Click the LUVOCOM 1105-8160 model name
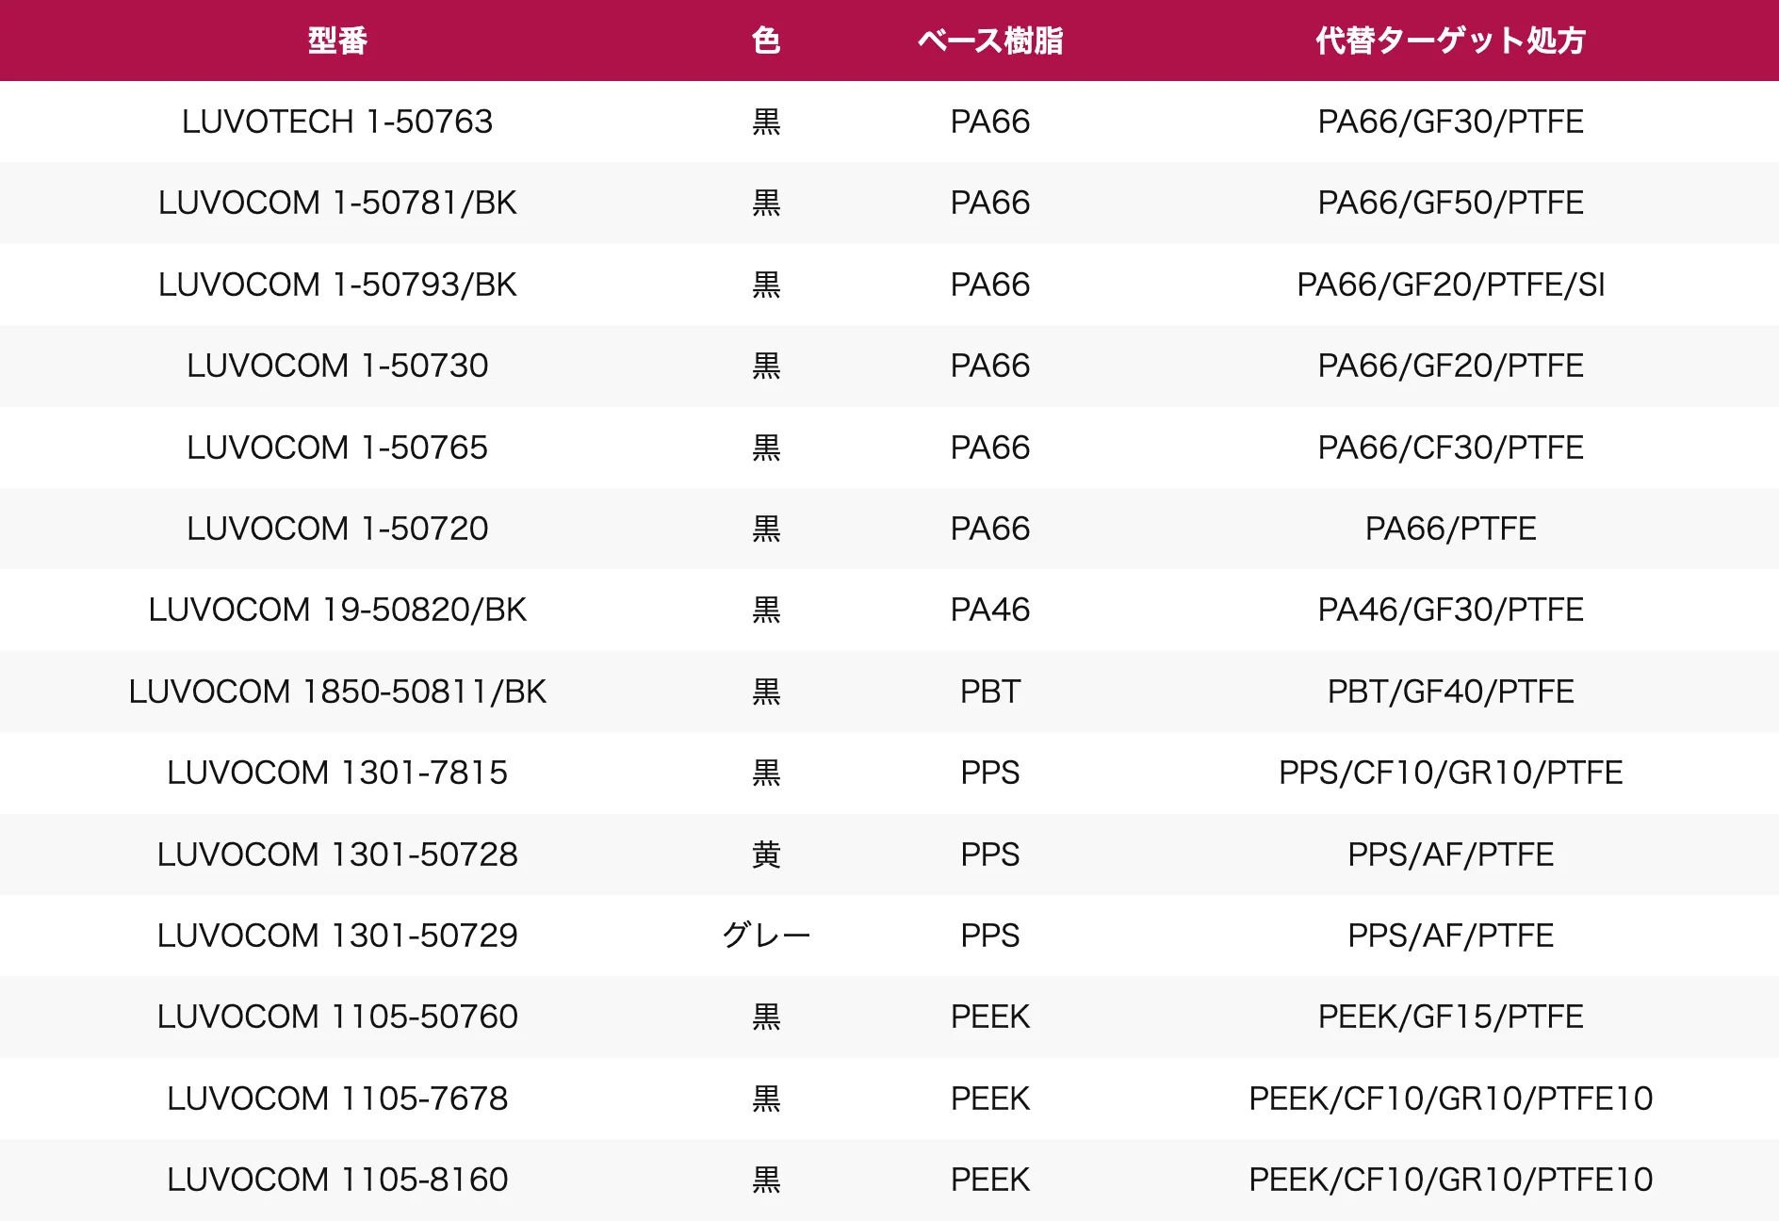The width and height of the screenshot is (1779, 1221). pyautogui.click(x=337, y=1180)
